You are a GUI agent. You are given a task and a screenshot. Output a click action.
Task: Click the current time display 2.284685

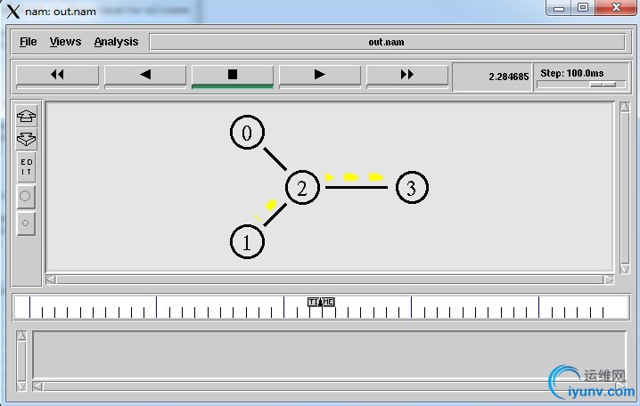click(x=509, y=77)
